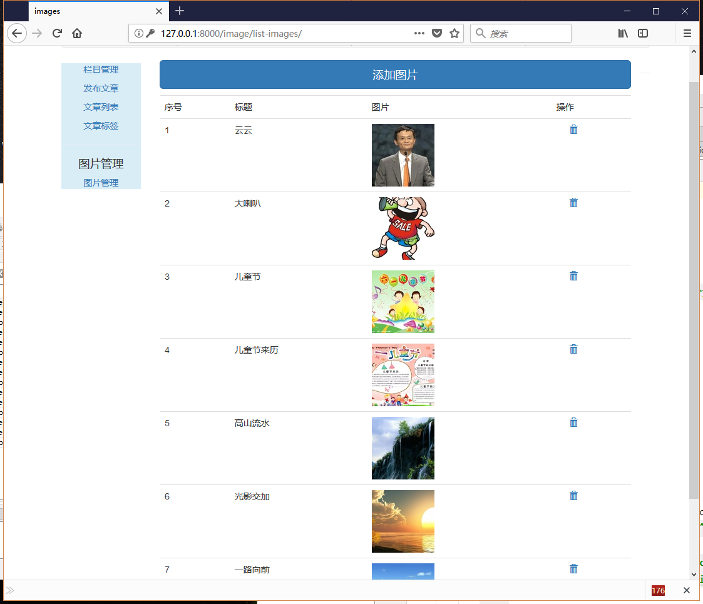Viewport: 703px width, 604px height.
Task: Delete the 高山流水 image row
Action: (x=573, y=422)
